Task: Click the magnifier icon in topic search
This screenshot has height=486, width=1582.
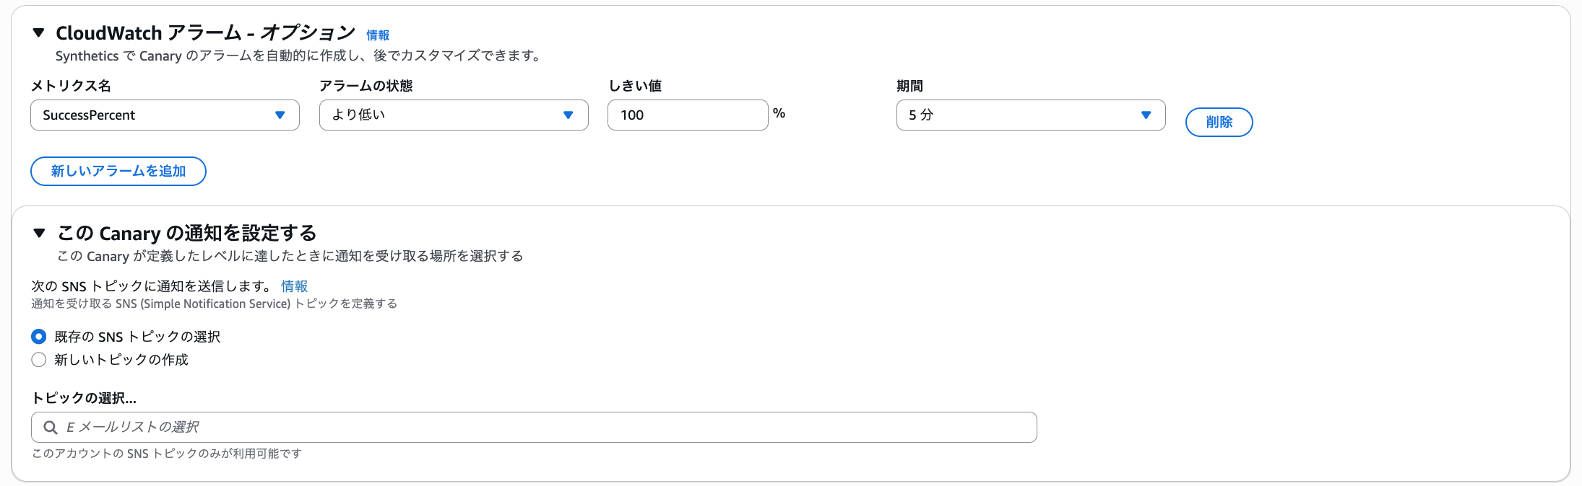Action: coord(51,428)
